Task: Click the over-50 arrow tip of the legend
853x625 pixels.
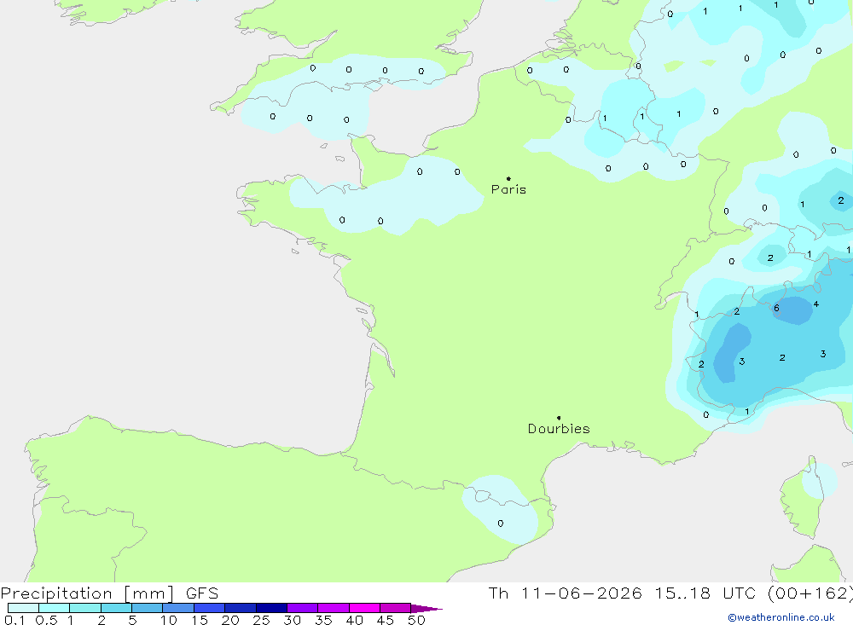Action: pyautogui.click(x=427, y=608)
